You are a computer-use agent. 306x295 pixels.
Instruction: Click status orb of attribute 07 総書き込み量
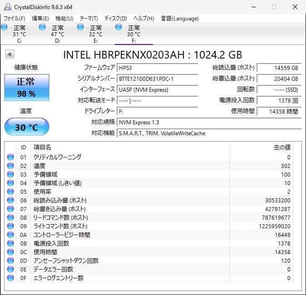(x=10, y=209)
